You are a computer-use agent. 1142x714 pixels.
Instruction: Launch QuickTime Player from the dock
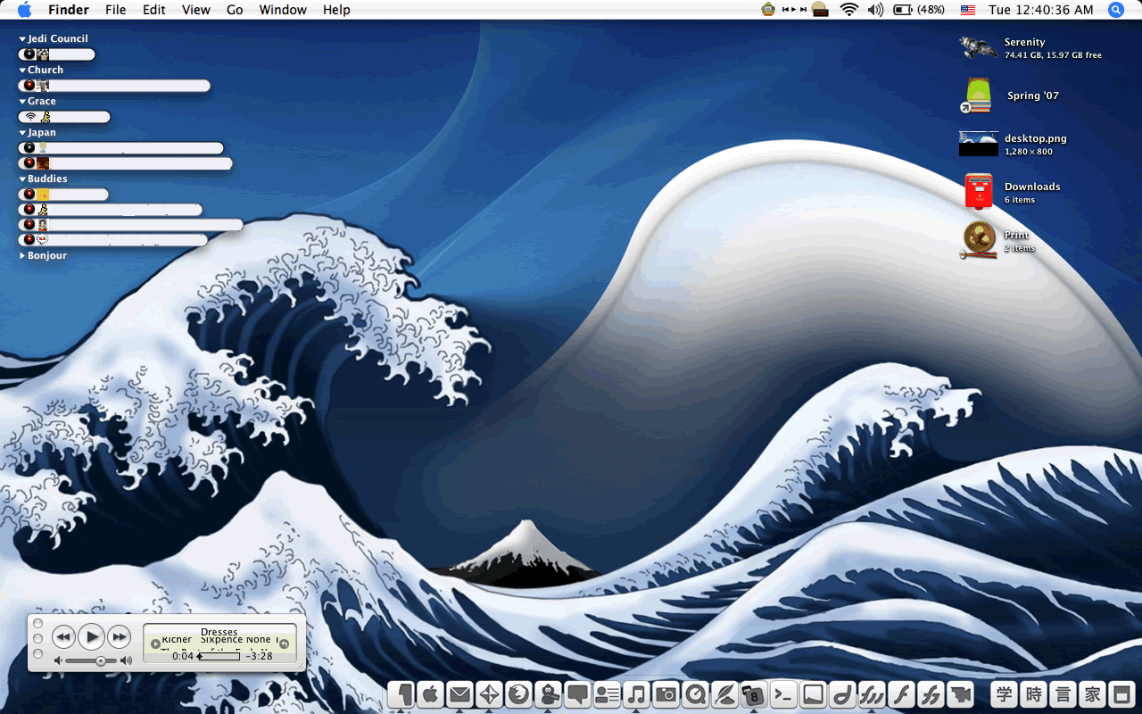pyautogui.click(x=695, y=693)
